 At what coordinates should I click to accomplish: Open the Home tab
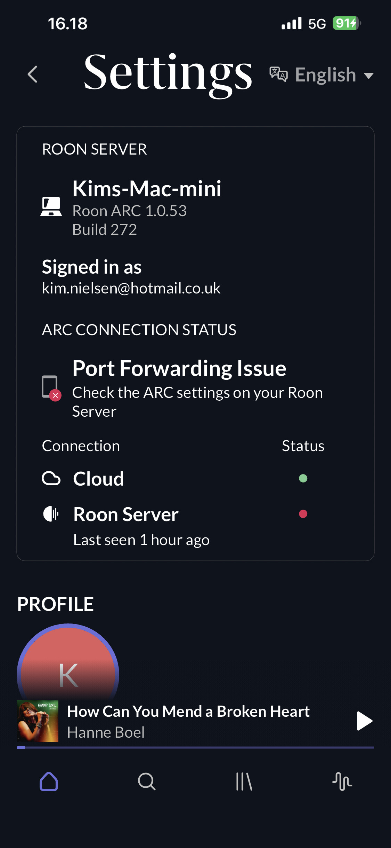49,782
